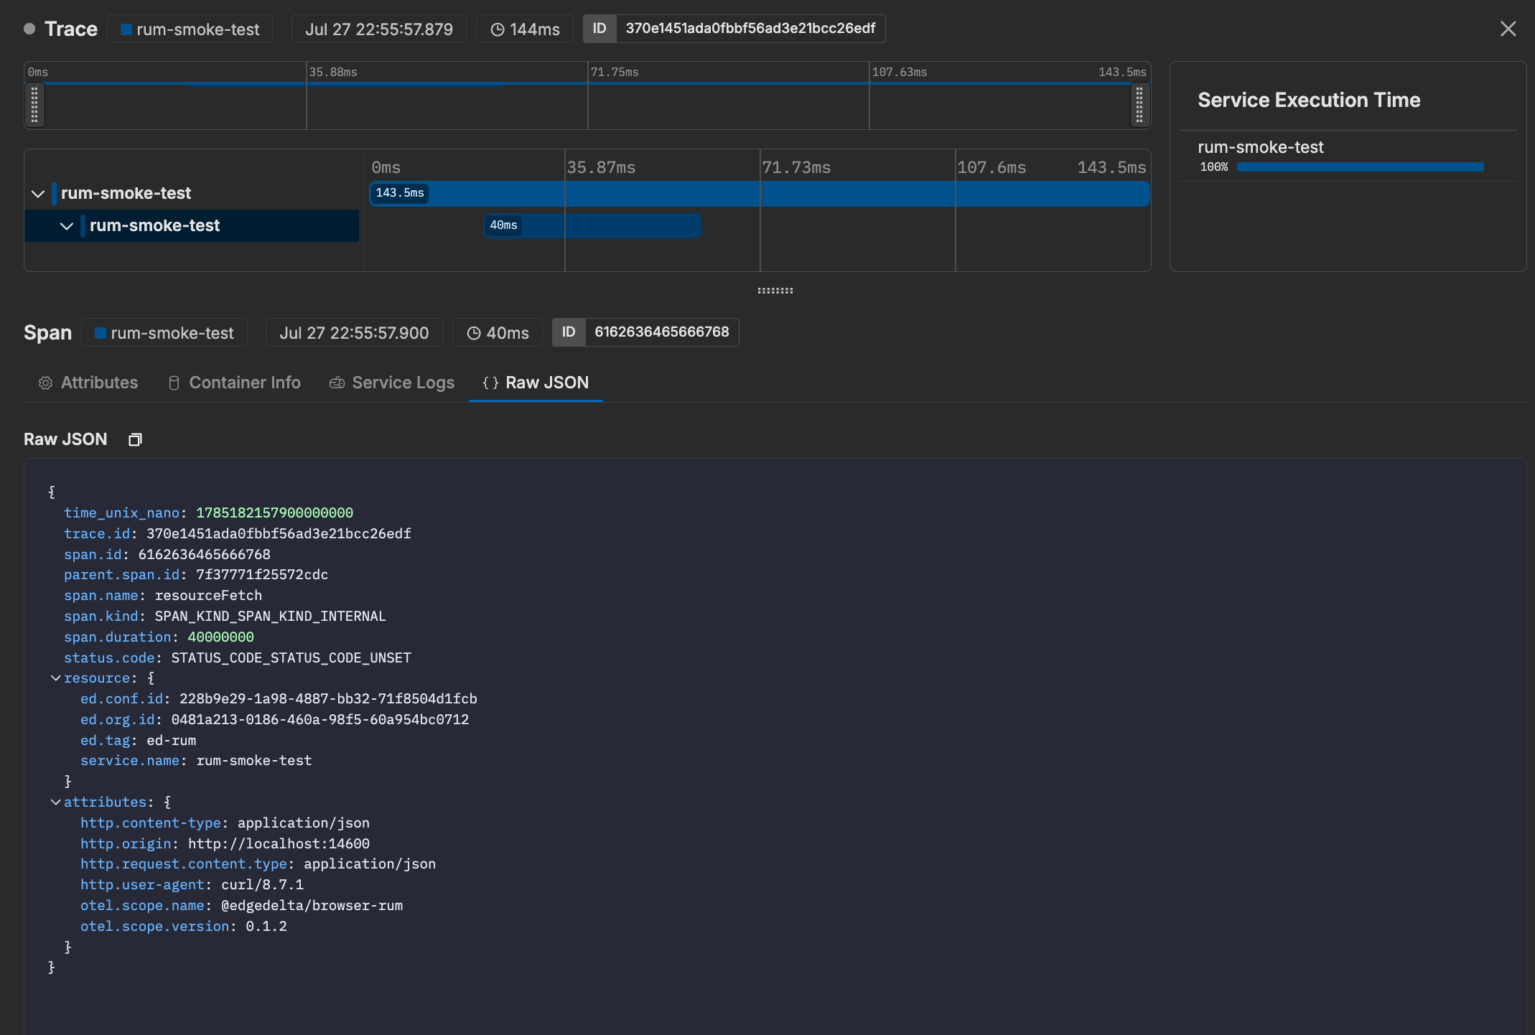Click the ed.conf.id value
Image resolution: width=1535 pixels, height=1035 pixels.
click(328, 699)
